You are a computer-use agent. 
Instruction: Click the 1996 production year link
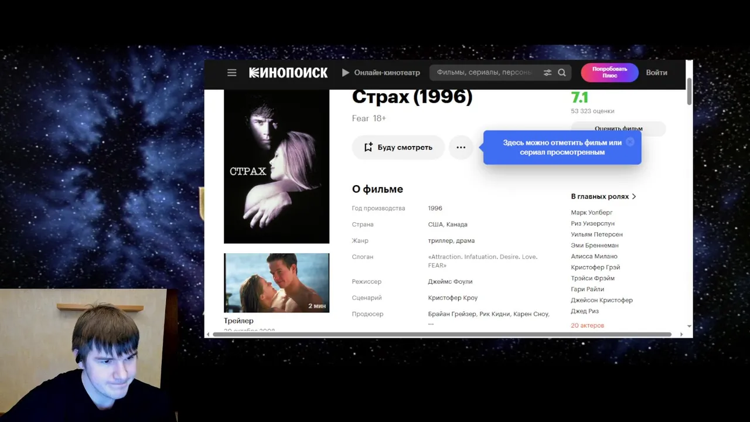tap(435, 208)
